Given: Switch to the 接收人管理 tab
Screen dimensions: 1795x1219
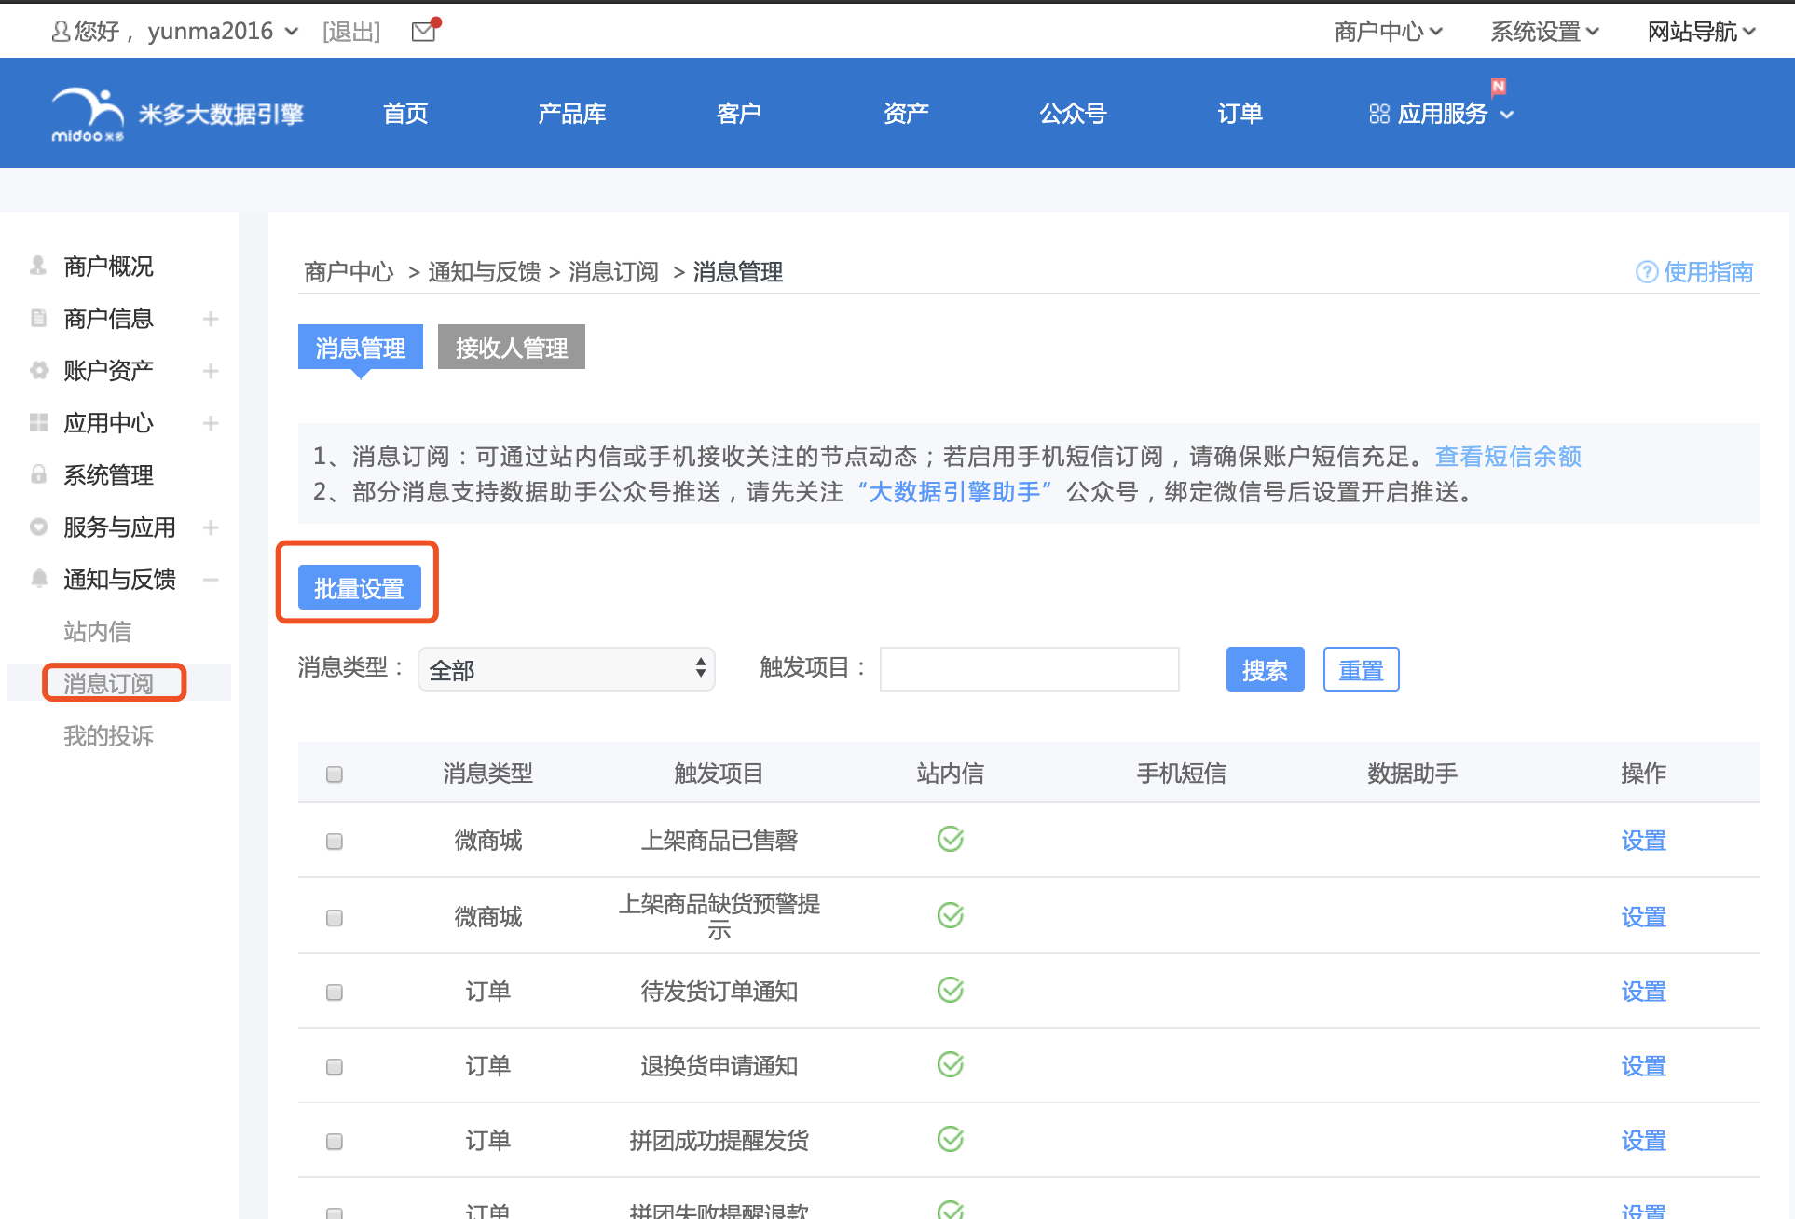Looking at the screenshot, I should point(512,347).
